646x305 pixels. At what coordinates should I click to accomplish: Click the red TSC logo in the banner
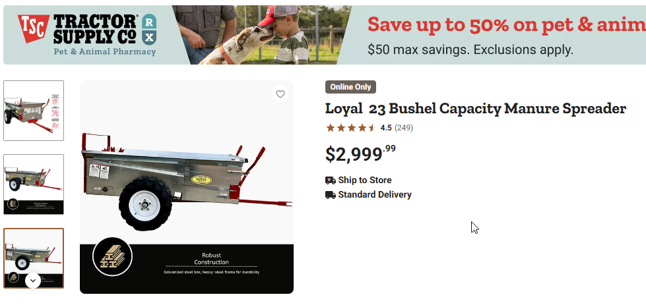pos(32,27)
